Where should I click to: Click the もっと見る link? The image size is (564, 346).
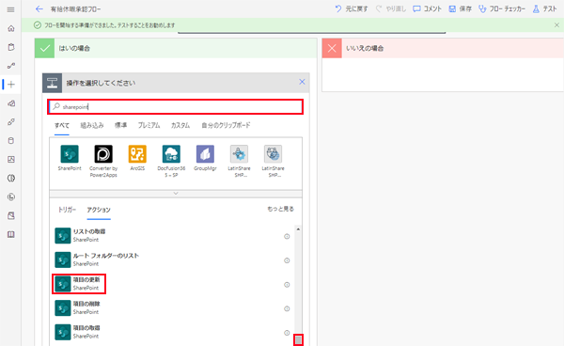(280, 209)
